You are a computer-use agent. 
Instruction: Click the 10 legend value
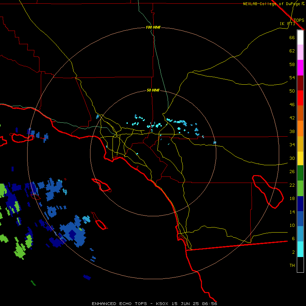pyautogui.click(x=292, y=225)
